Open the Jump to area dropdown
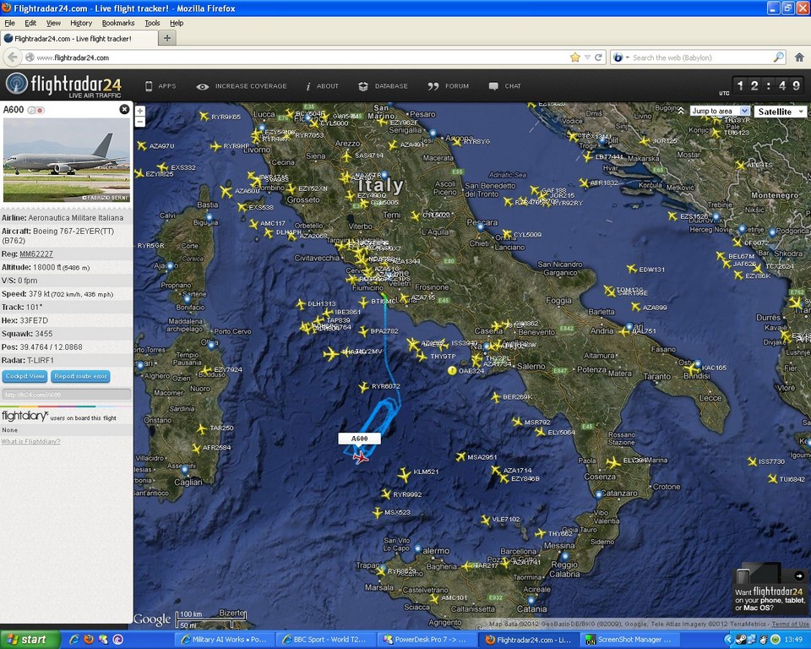 720,111
